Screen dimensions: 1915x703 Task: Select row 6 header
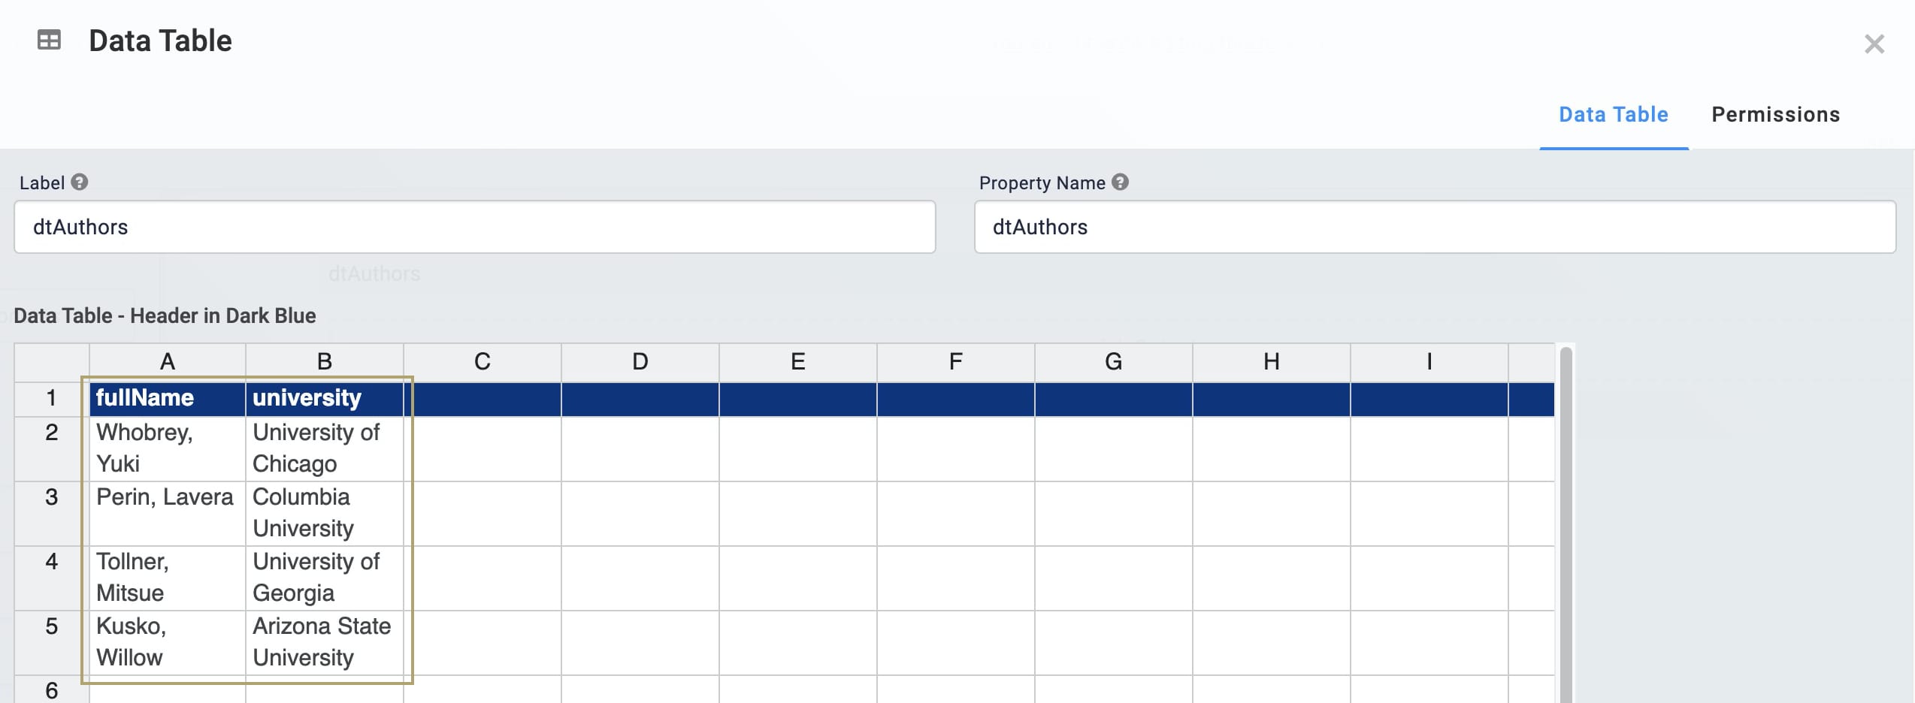(x=52, y=689)
